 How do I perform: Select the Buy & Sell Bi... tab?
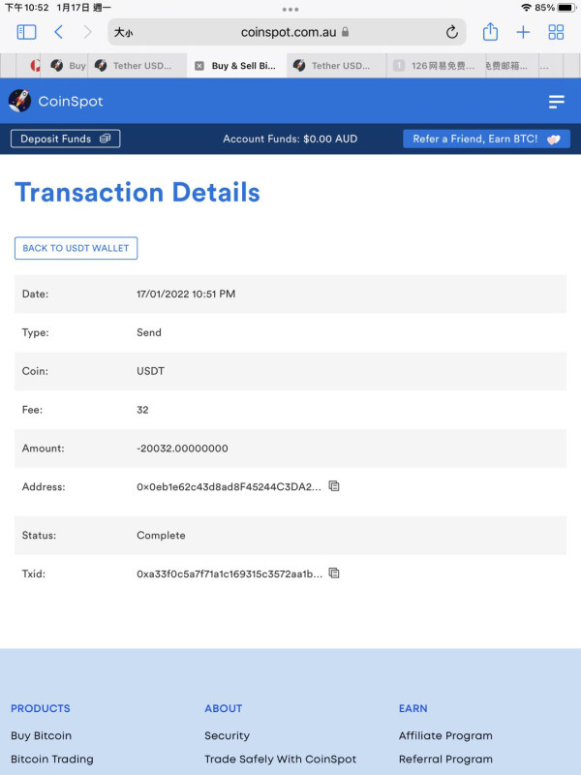[x=236, y=66]
